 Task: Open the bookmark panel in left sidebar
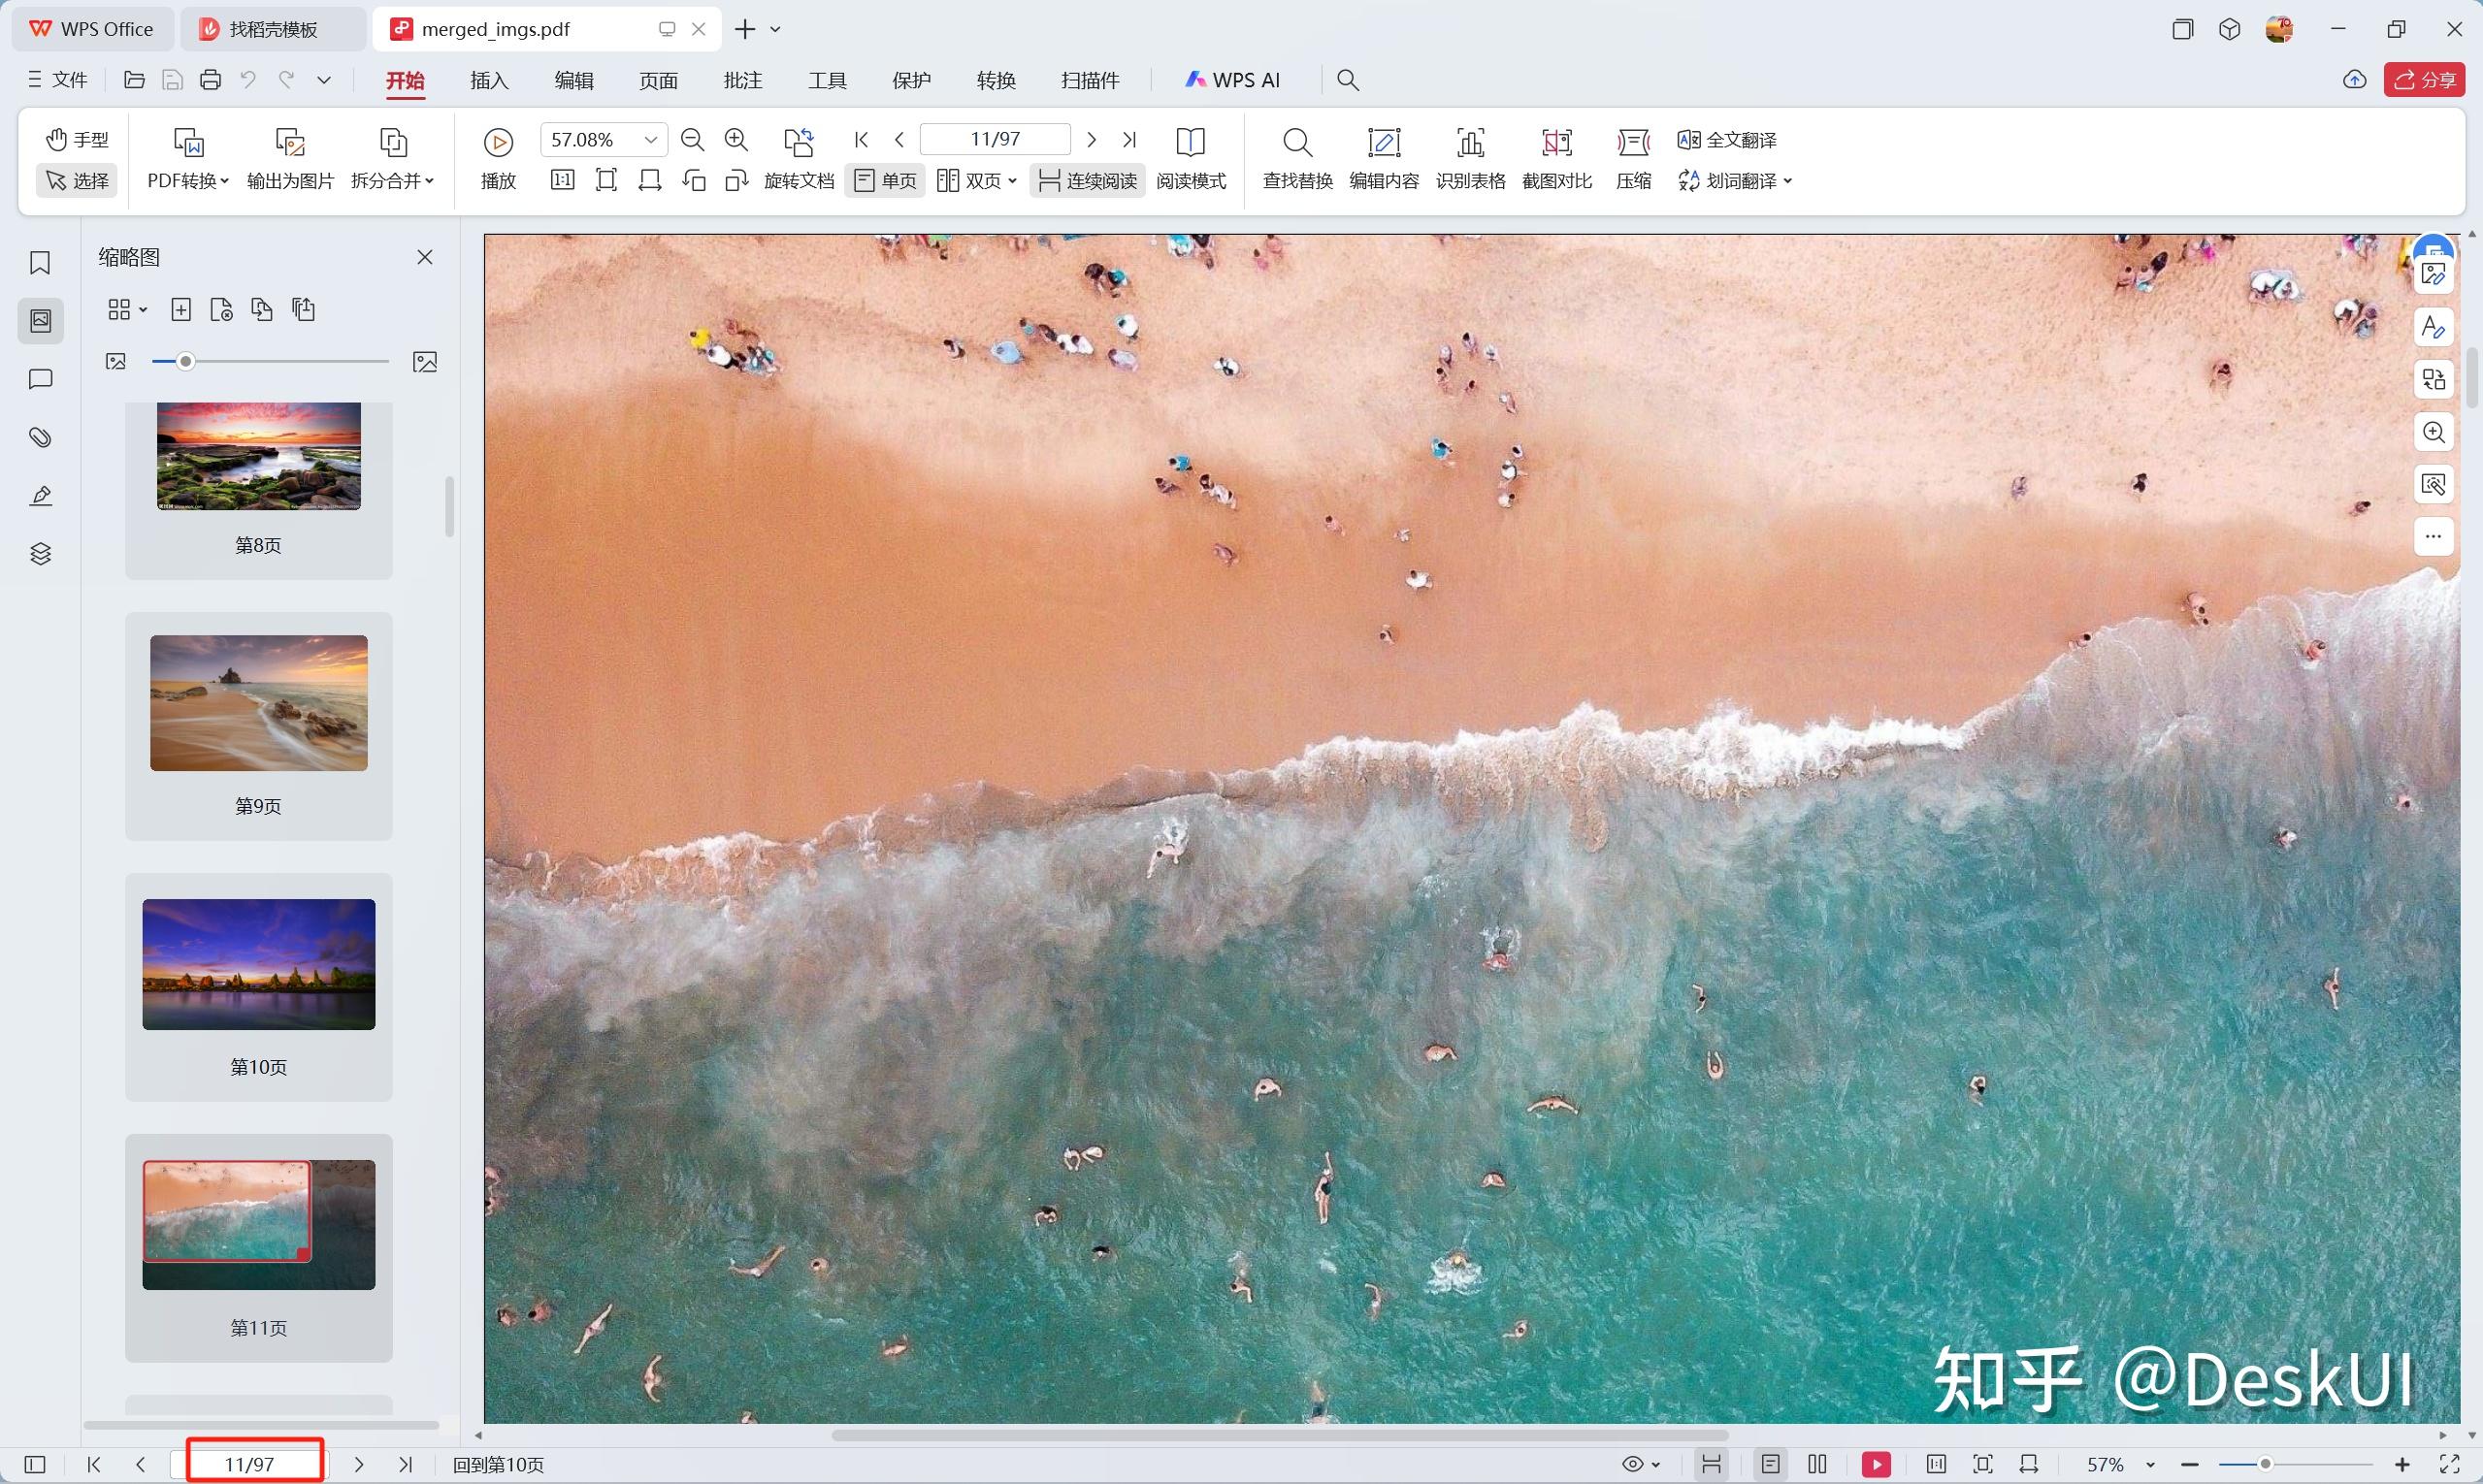(x=40, y=263)
